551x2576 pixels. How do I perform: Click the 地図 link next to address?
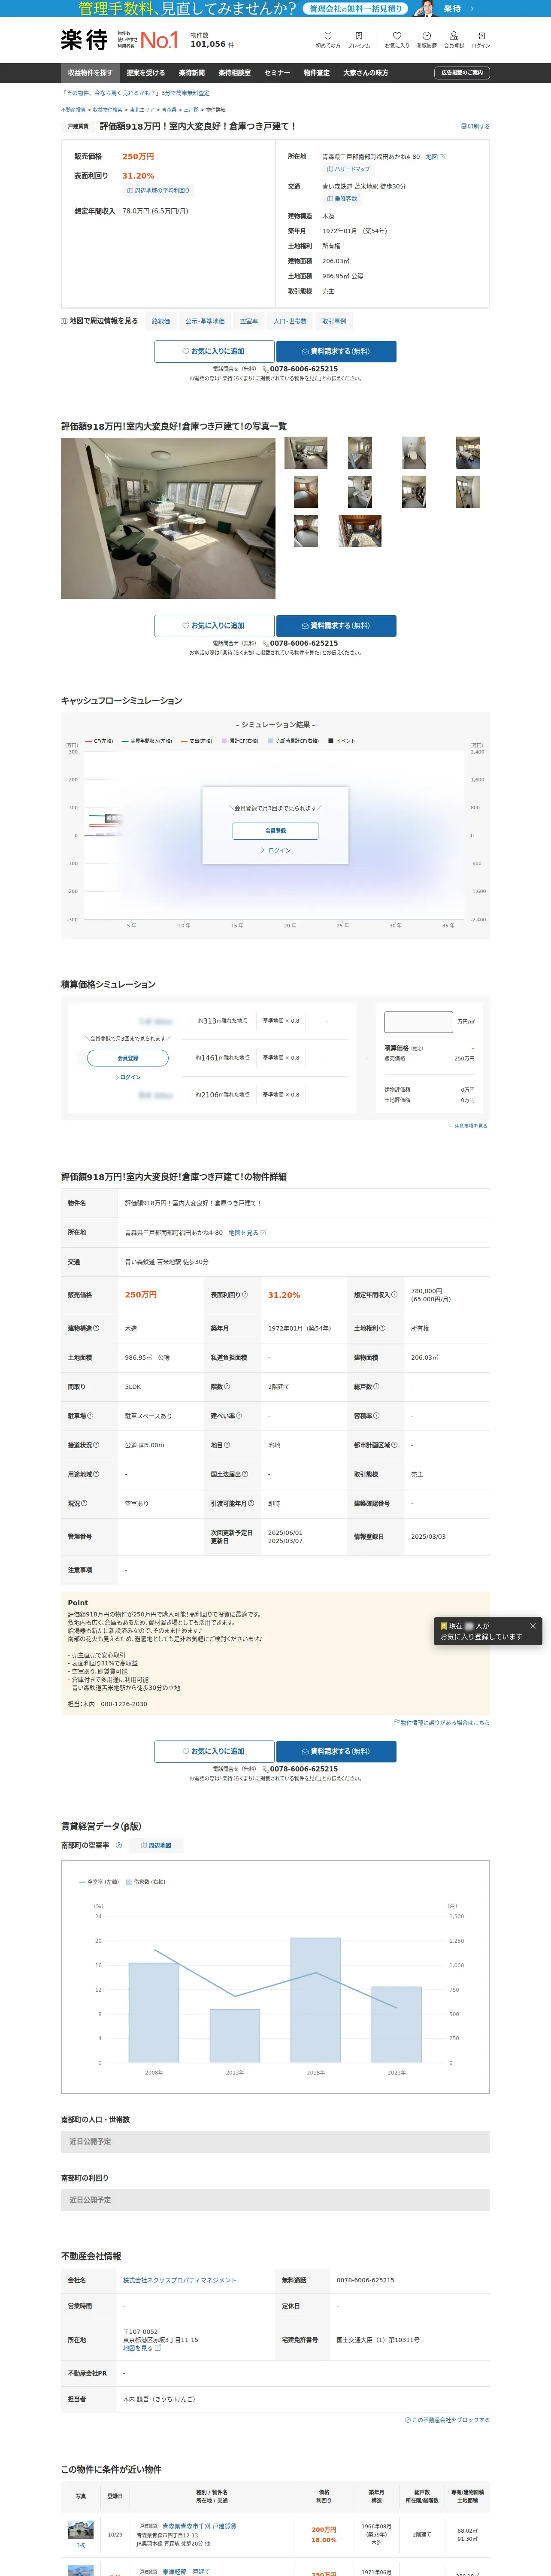click(435, 157)
